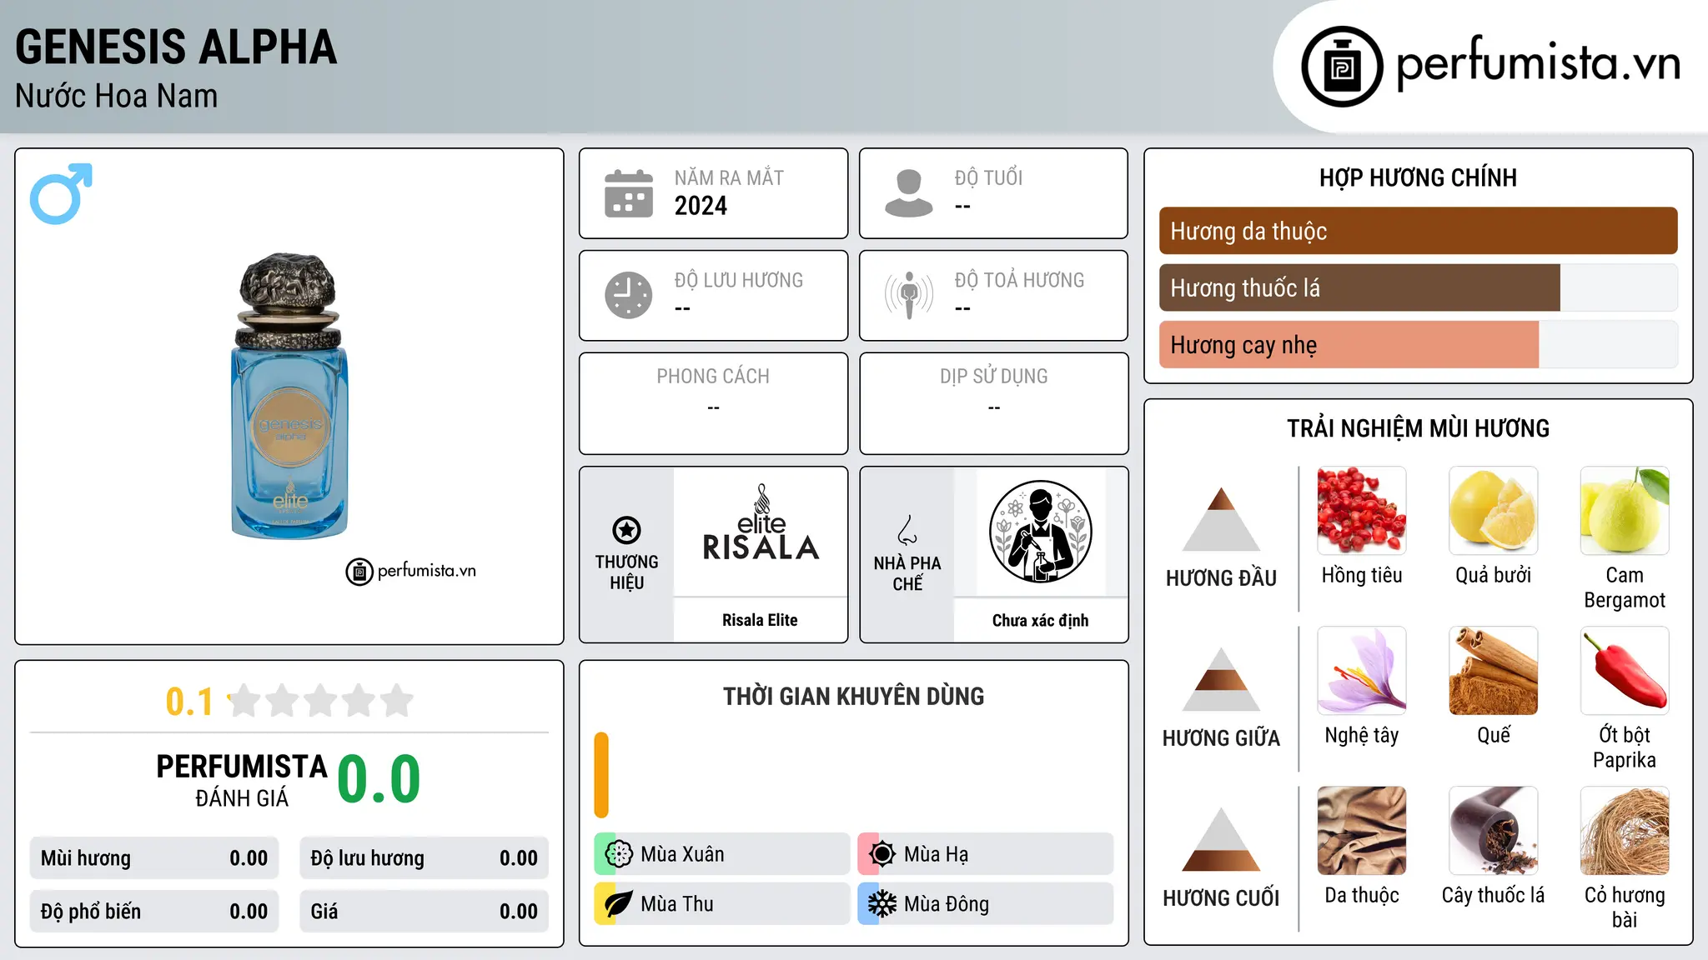Click the calendar icon beside Năm Ra Mắt
1708x960 pixels.
[x=629, y=193]
